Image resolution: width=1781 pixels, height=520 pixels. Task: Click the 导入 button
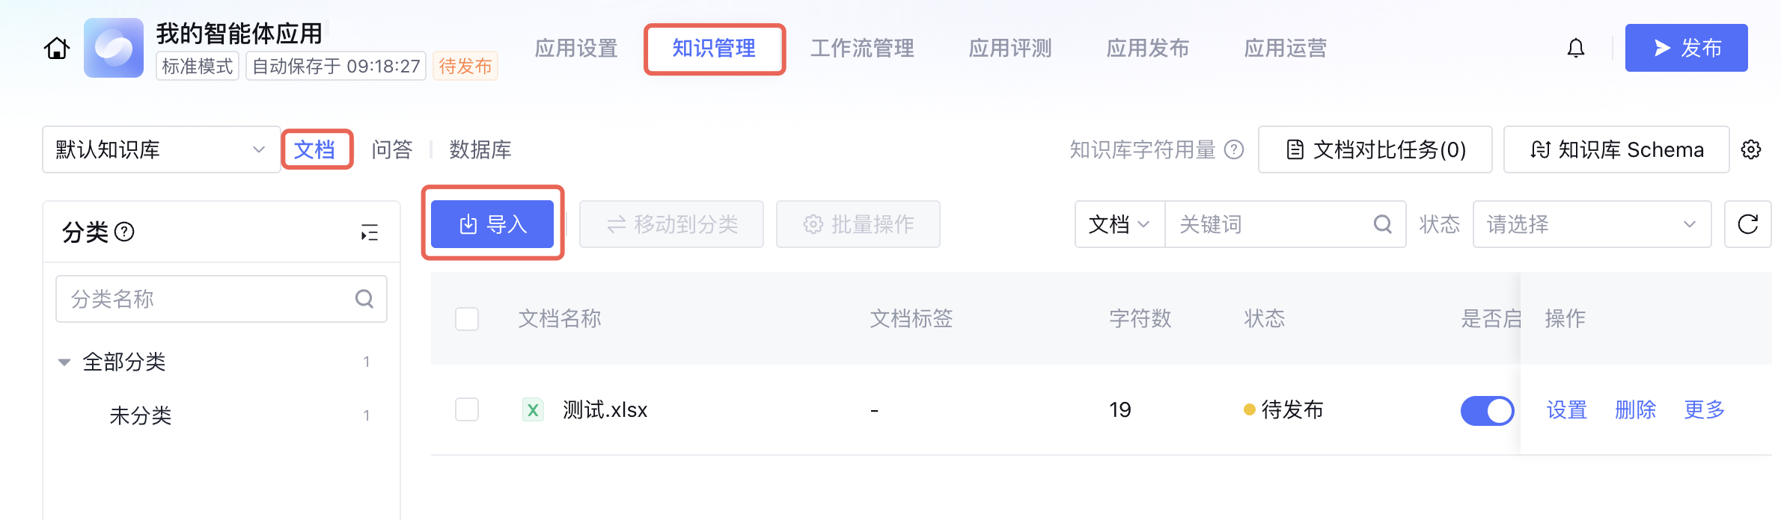pos(492,224)
